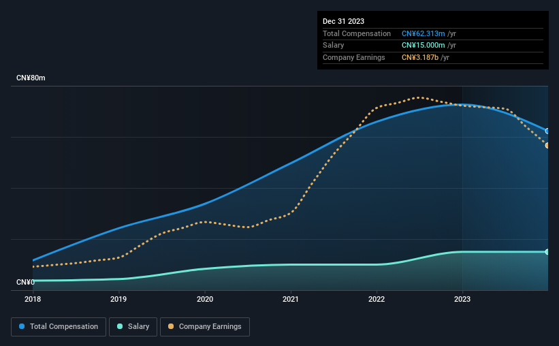
Task: Click the Dec 31 2023 tooltip date
Action: pos(343,21)
